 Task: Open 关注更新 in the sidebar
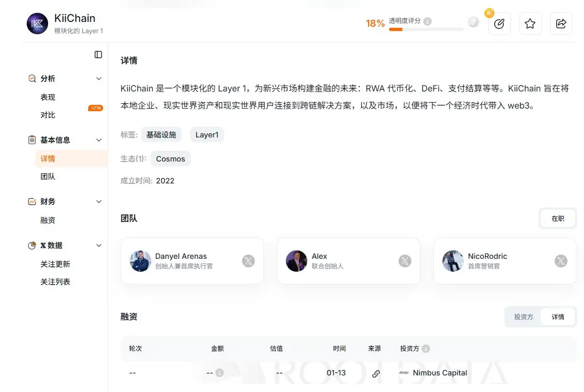tap(55, 264)
